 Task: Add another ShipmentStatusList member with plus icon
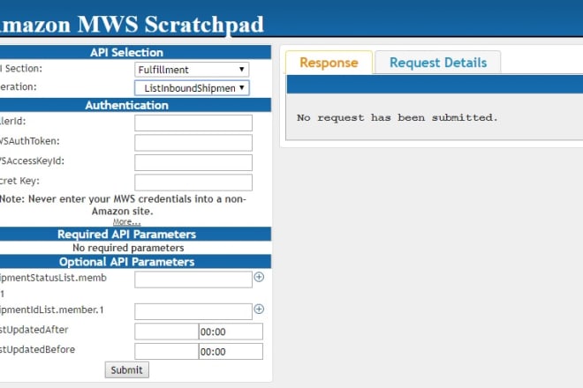click(259, 277)
